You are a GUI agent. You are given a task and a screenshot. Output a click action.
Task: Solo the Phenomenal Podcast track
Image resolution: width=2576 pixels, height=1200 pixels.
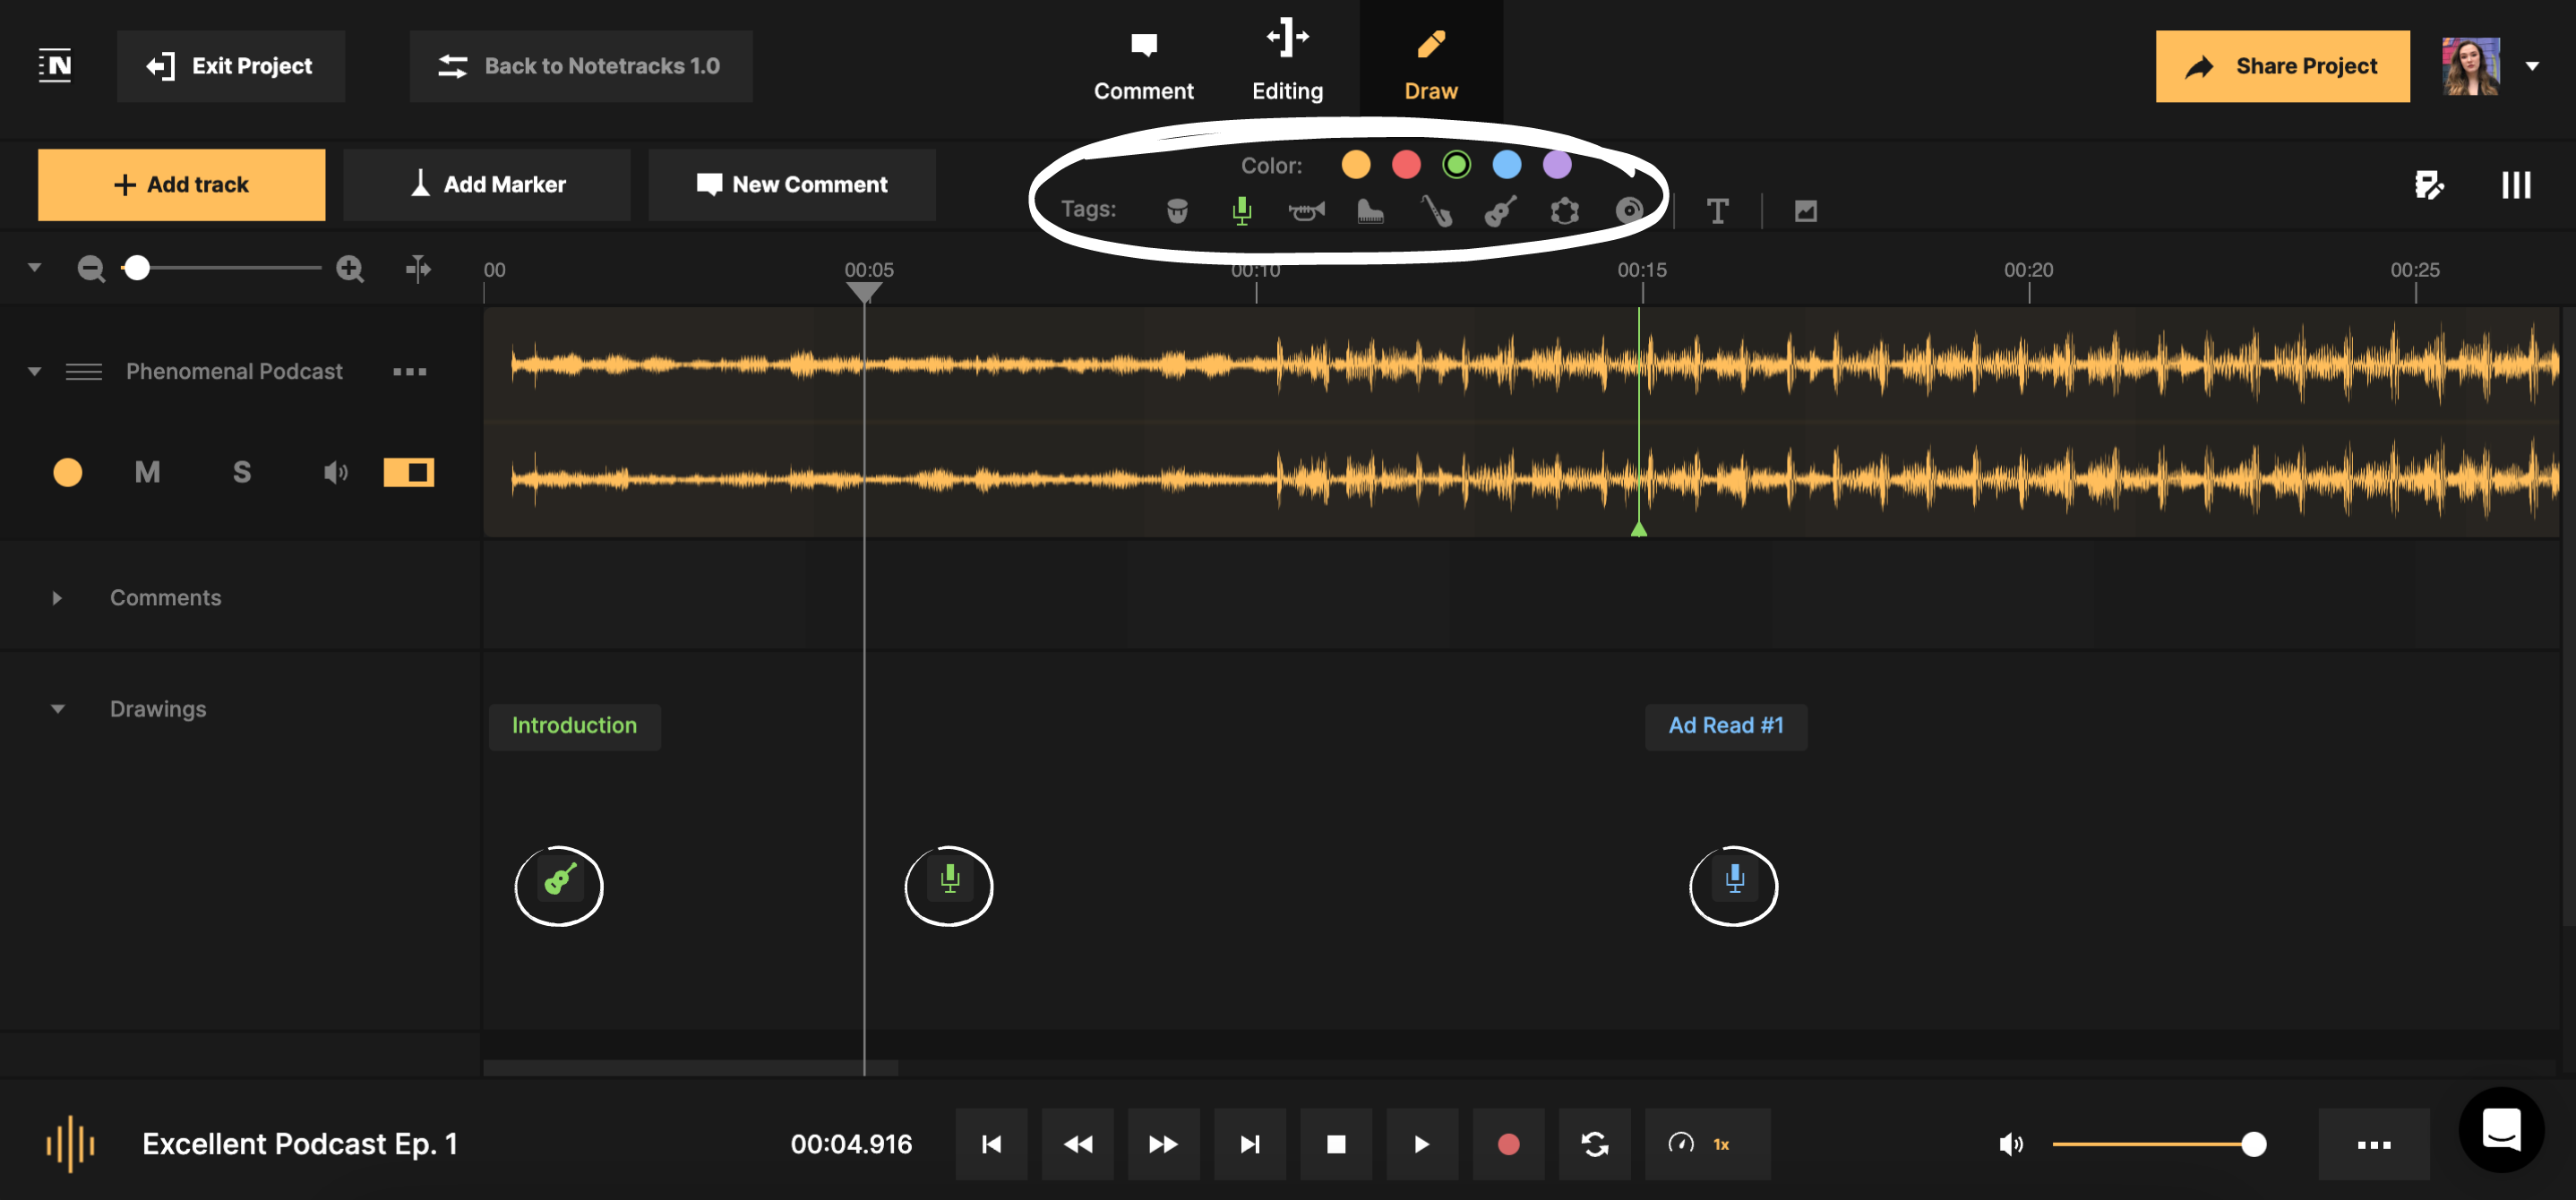point(241,472)
